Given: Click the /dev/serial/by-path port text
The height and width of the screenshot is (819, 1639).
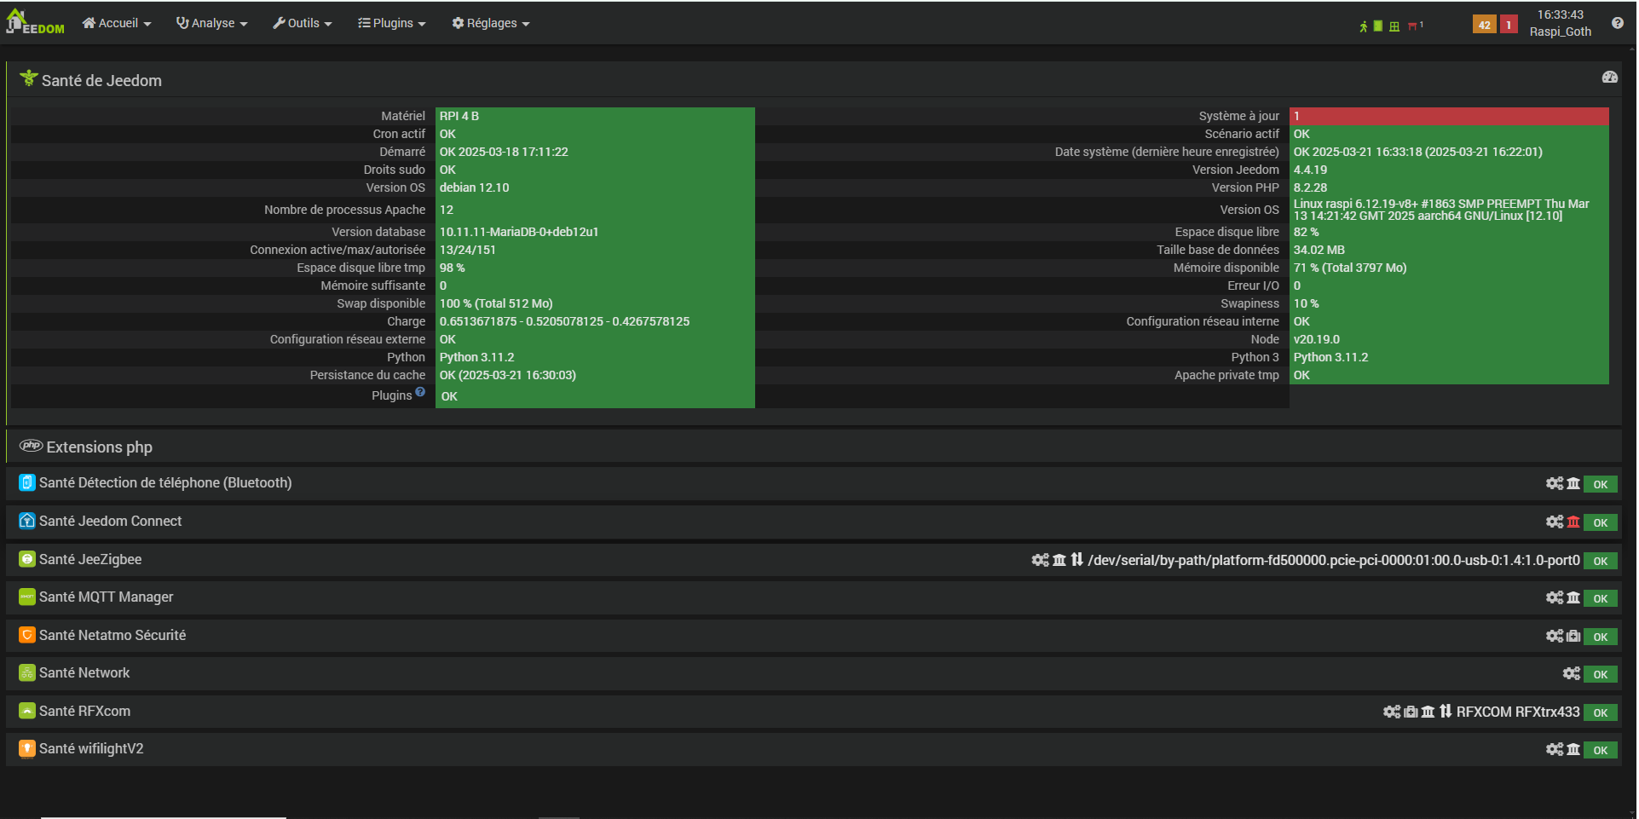Looking at the screenshot, I should (x=1334, y=561).
